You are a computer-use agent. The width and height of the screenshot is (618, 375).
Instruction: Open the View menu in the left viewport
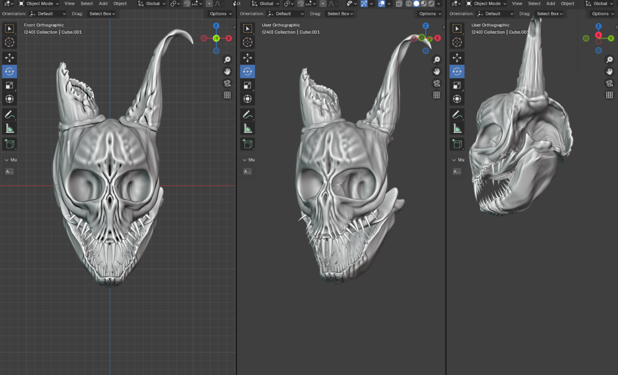[x=69, y=3]
